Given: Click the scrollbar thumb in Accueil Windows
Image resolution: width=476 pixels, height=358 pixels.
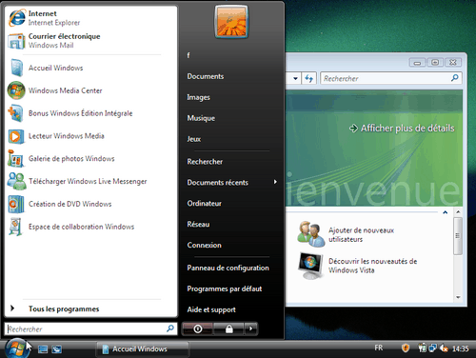Looking at the screenshot, I should [x=458, y=236].
